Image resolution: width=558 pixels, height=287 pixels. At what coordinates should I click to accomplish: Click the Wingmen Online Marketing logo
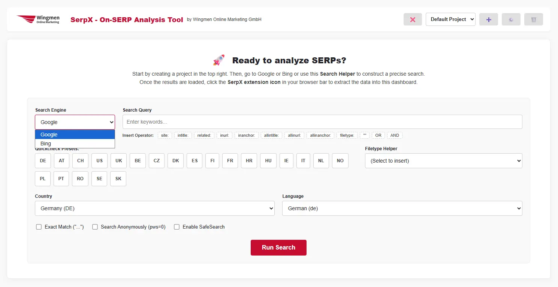(38, 19)
